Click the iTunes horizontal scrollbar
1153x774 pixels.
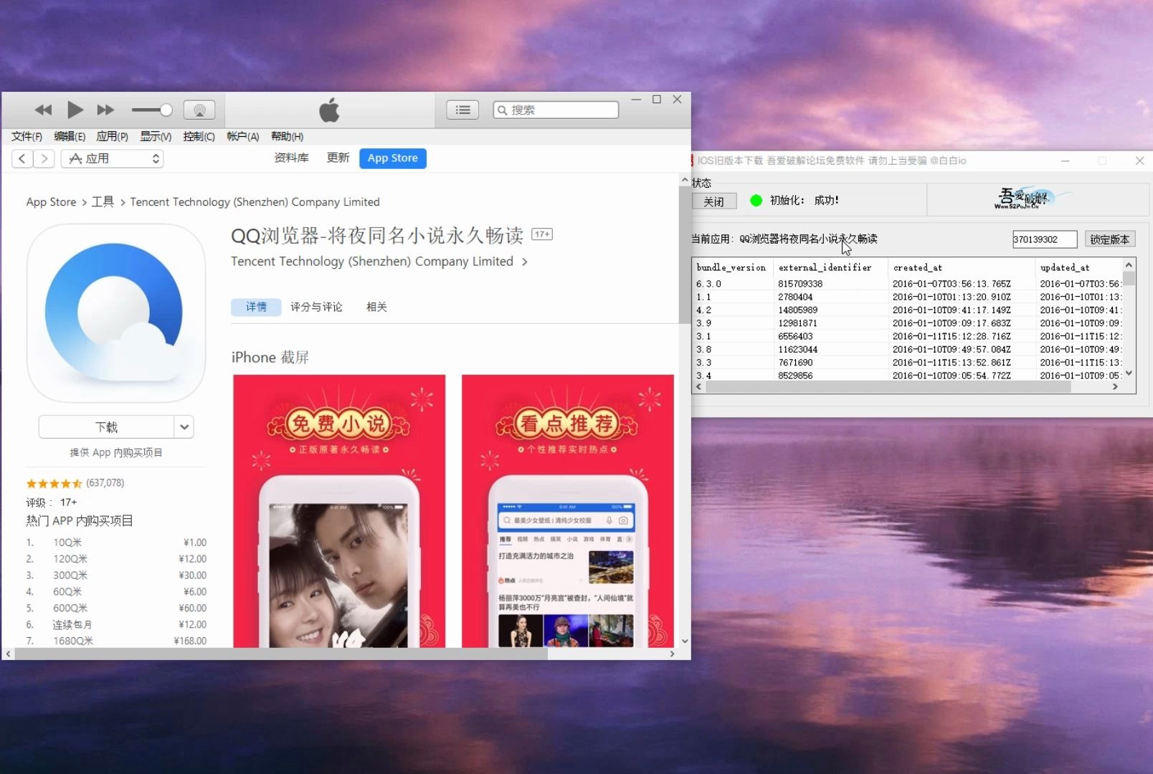(280, 654)
